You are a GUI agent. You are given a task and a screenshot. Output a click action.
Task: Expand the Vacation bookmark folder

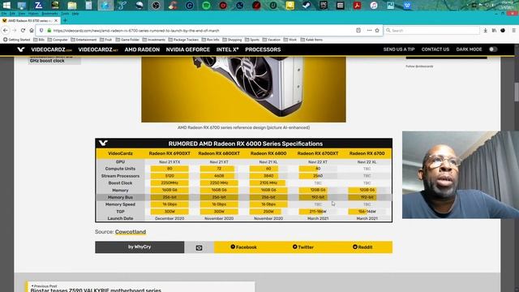click(x=272, y=40)
